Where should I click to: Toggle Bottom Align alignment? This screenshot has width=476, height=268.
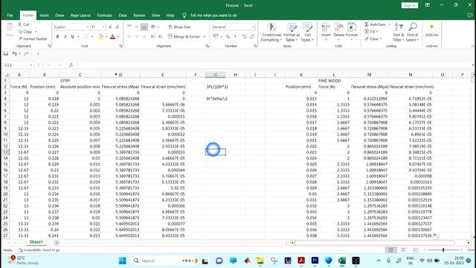pos(144,27)
